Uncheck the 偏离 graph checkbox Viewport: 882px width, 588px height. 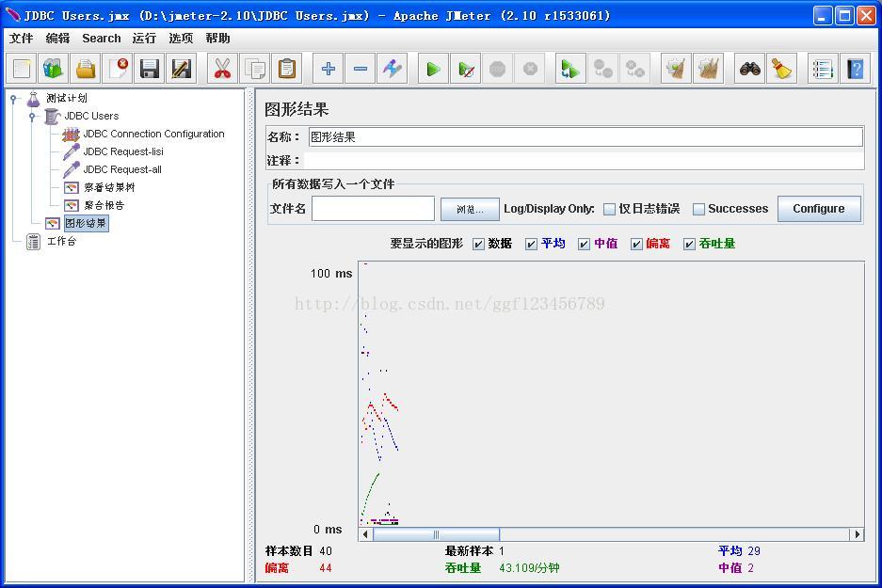click(x=636, y=244)
